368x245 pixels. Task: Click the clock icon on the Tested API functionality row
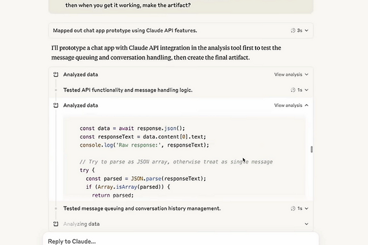pos(293,90)
